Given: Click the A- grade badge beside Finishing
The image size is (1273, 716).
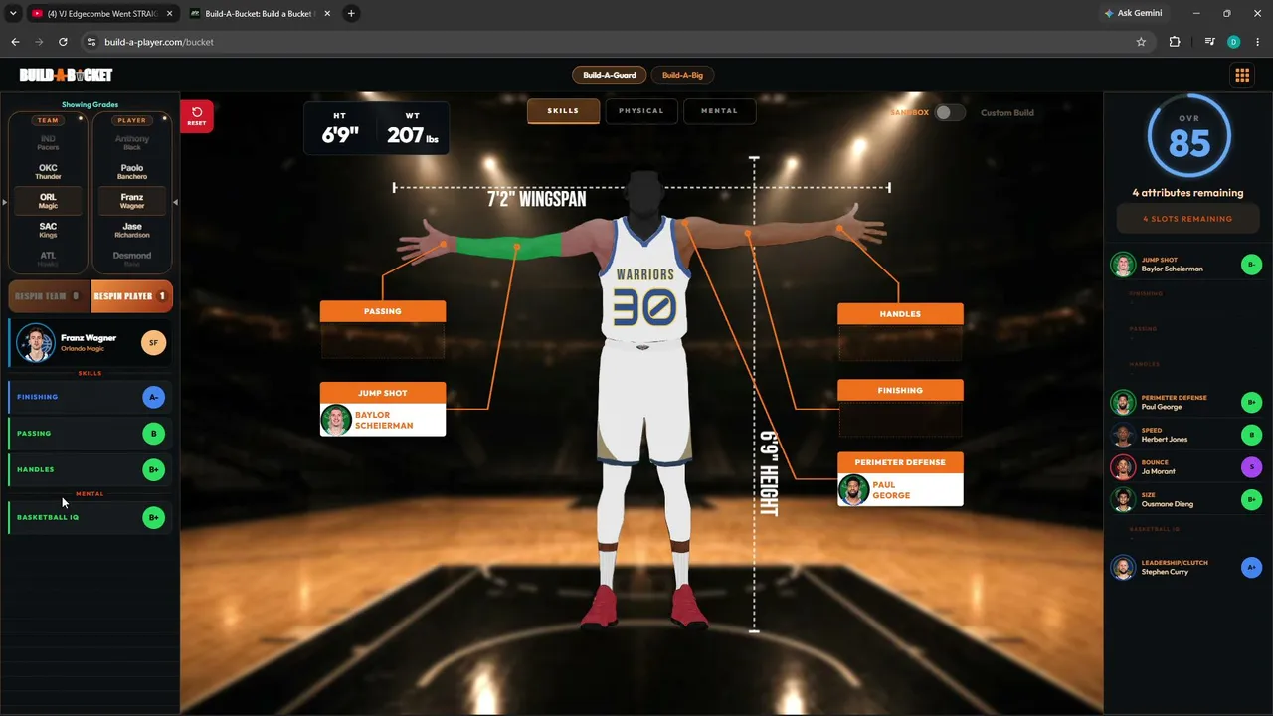Looking at the screenshot, I should [153, 397].
